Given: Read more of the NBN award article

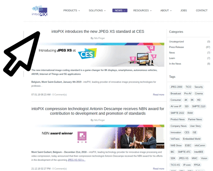Looking at the screenshot, I should 158,168.
